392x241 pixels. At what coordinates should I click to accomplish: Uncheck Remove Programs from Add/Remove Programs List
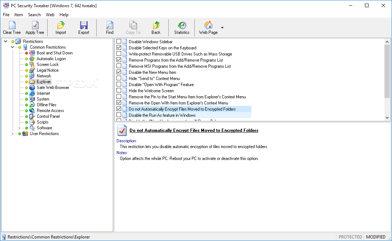click(119, 60)
